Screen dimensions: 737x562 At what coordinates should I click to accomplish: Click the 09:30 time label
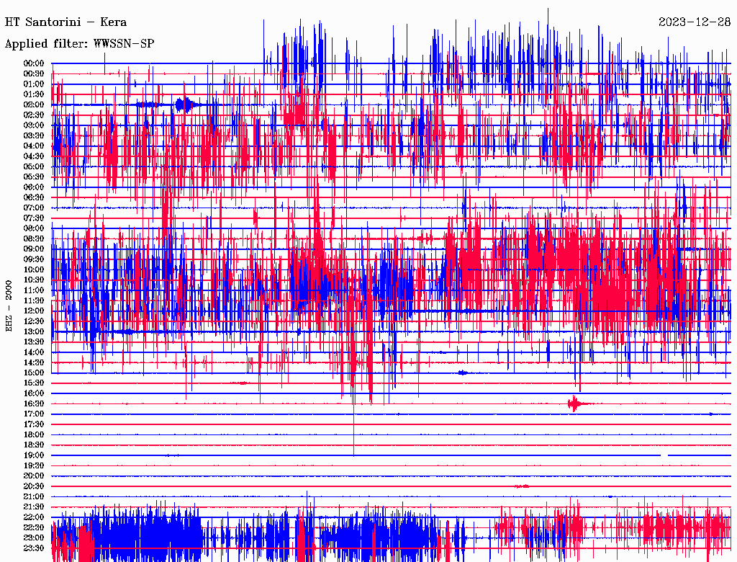(34, 260)
